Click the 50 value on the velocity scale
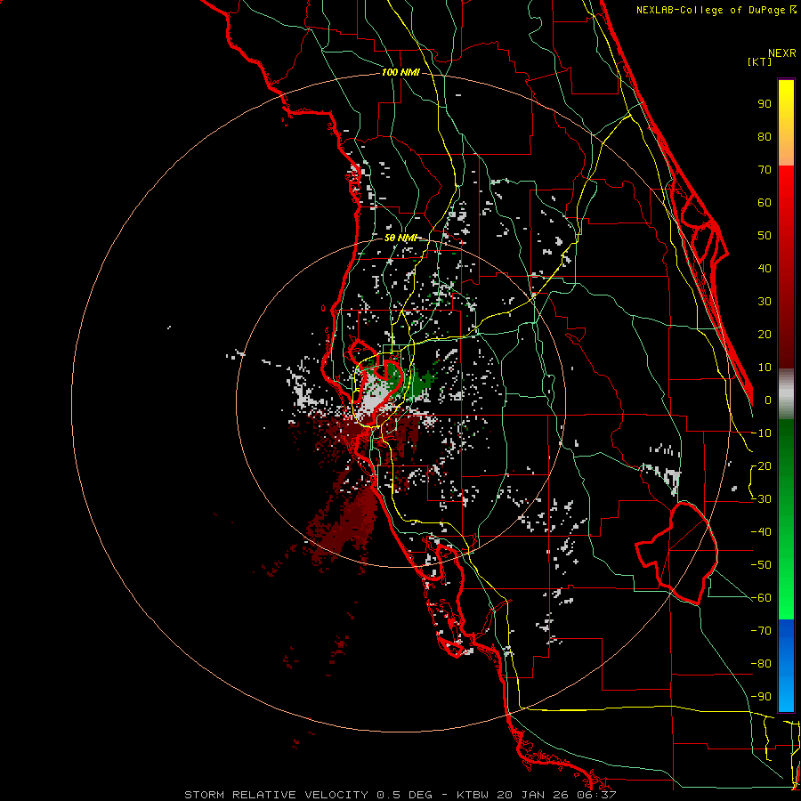 coord(765,236)
